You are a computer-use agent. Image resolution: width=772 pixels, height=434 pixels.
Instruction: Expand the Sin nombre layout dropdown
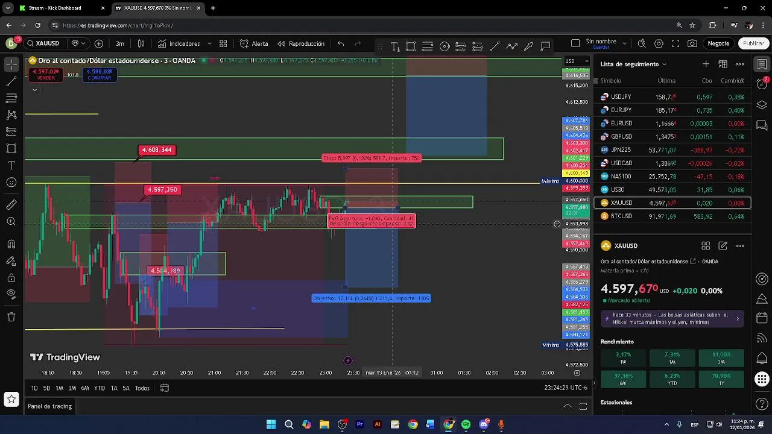(x=624, y=43)
